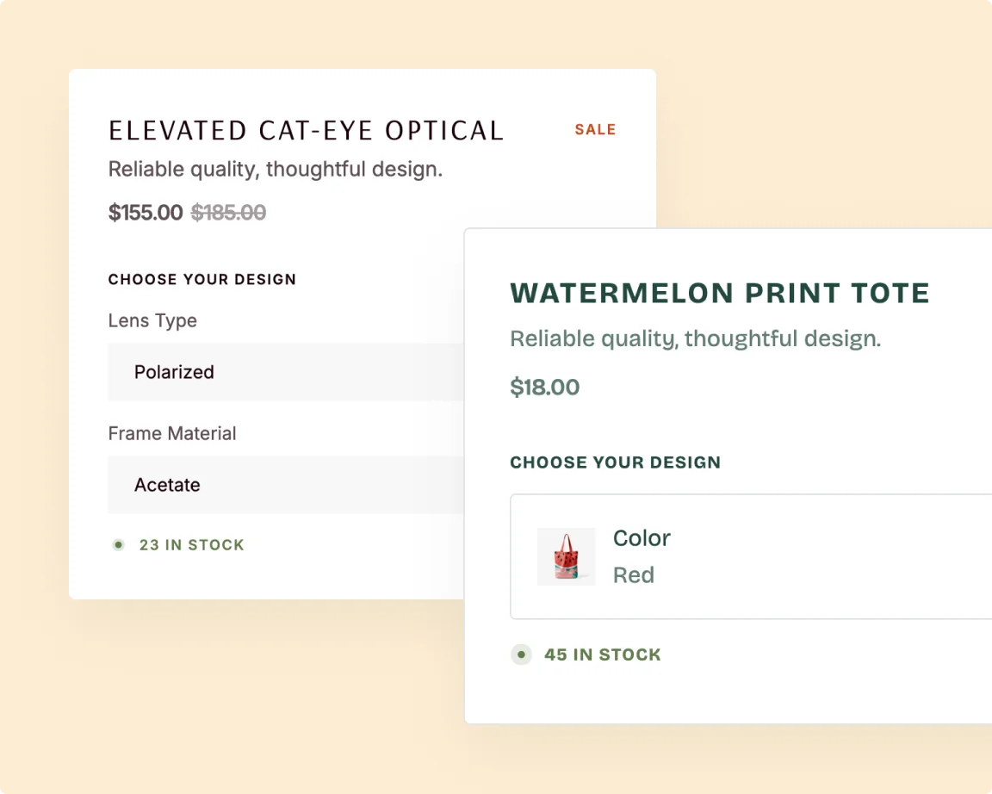Screen dimensions: 992x794
Task: Click the SALE badge
Action: point(595,129)
